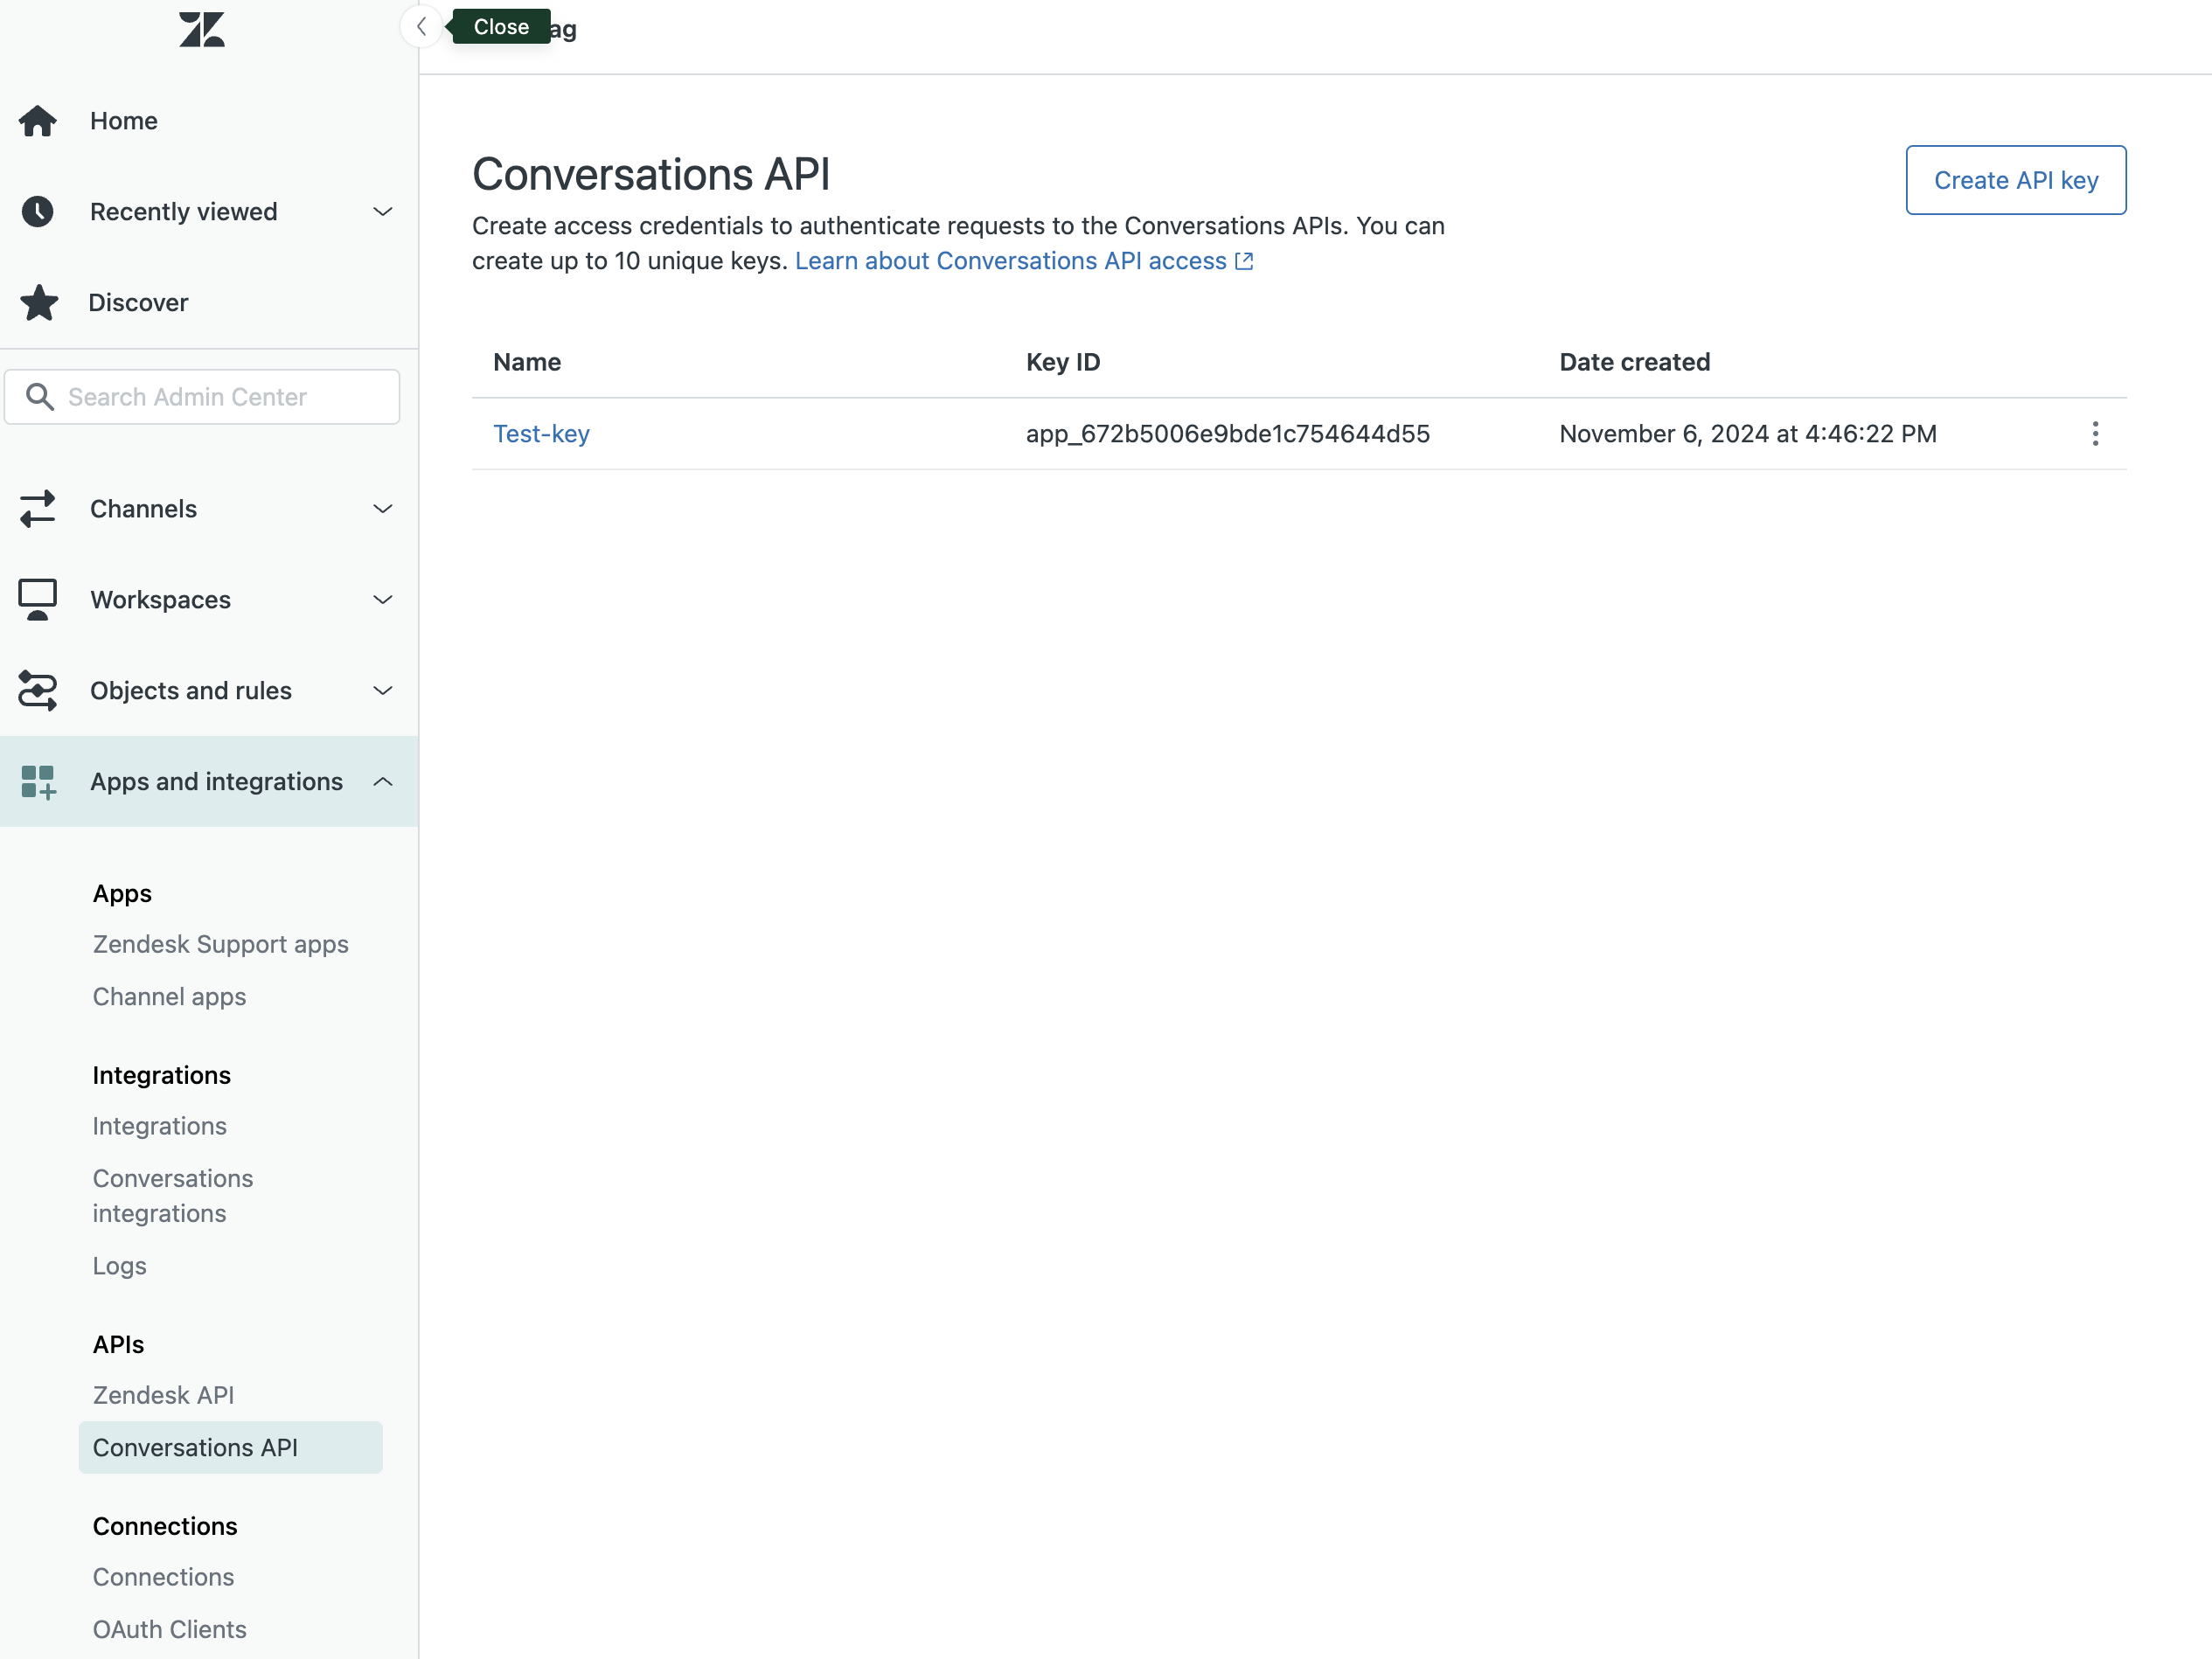Collapse sidebar with the back chevron
Screen dimensions: 2212x1659
point(421,27)
